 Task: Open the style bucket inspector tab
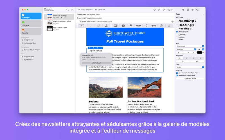tap(183, 10)
